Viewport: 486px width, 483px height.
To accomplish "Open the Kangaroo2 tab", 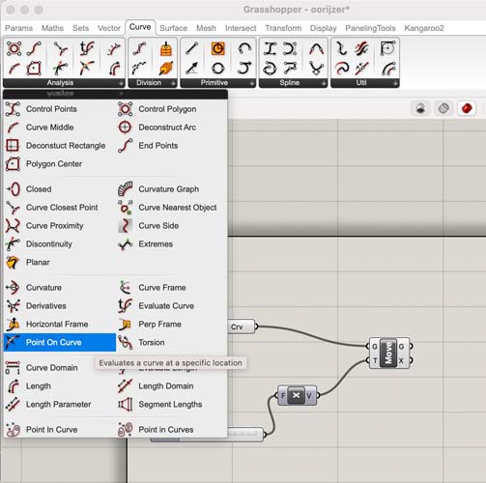I will (x=424, y=28).
